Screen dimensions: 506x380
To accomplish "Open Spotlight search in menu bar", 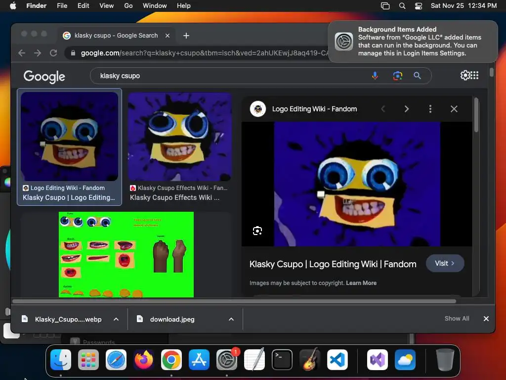I will (402, 5).
